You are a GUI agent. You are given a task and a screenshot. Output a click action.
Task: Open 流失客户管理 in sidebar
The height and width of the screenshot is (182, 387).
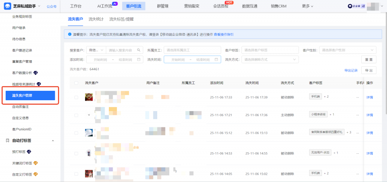(30, 95)
